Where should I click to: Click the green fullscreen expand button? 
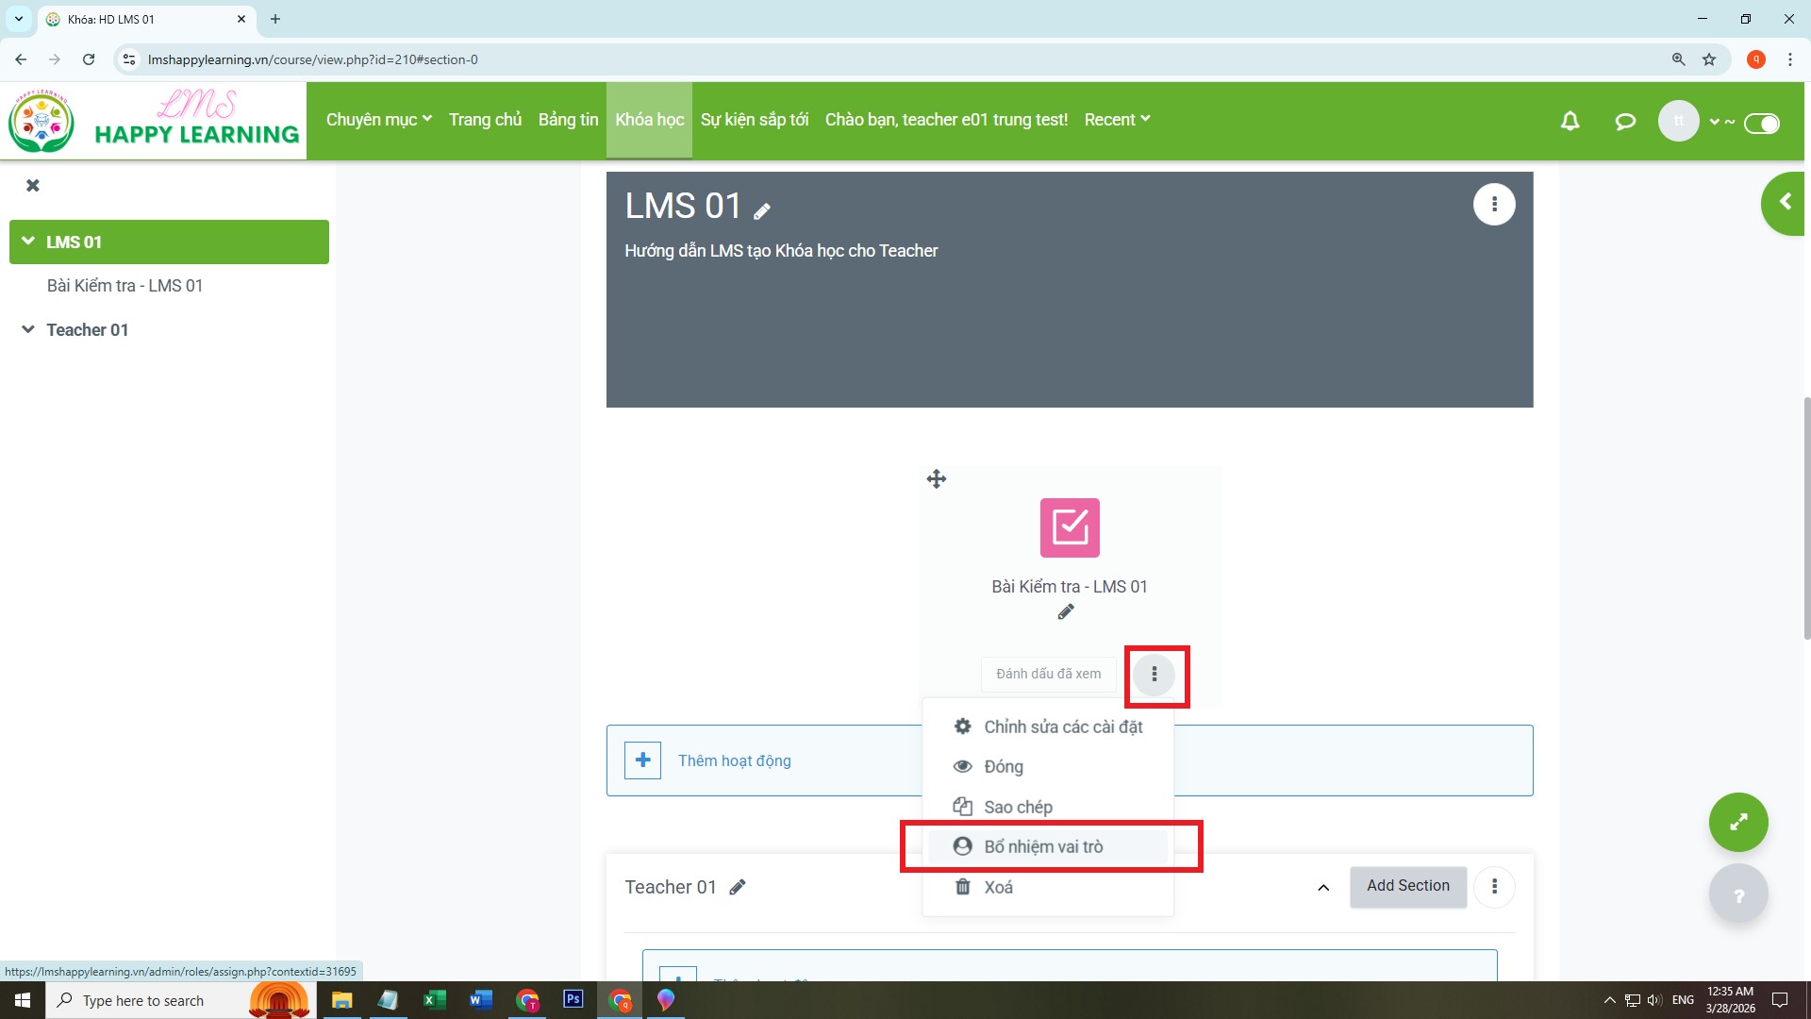pyautogui.click(x=1737, y=822)
